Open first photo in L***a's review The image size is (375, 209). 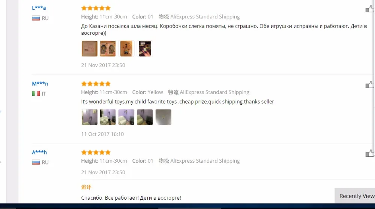tap(90, 49)
